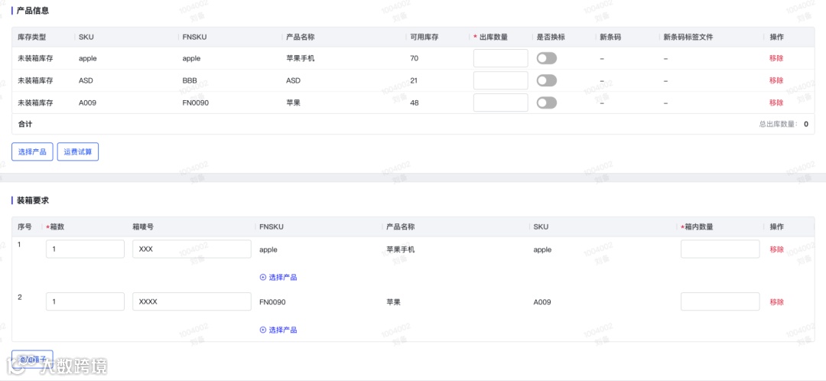Screen dimensions: 826x381
Task: Select FNSKU cell FN0090 in product table
Action: (196, 103)
